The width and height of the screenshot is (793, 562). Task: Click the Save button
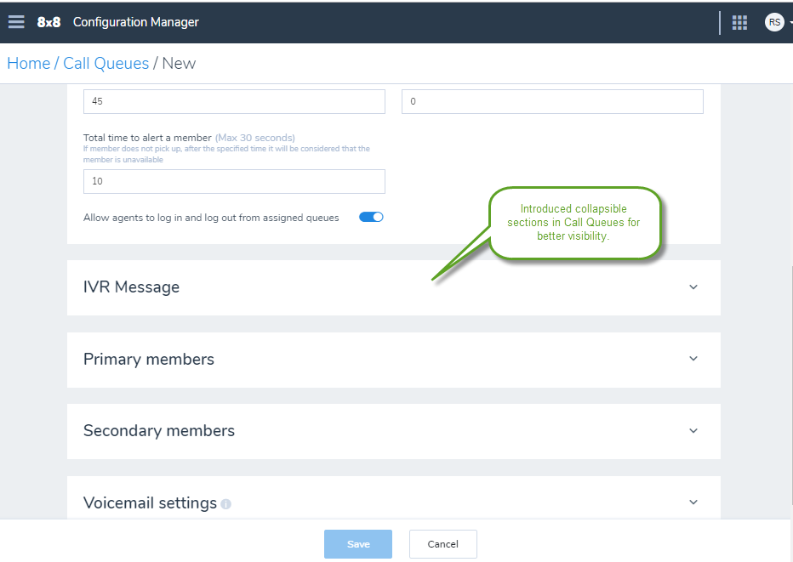pos(358,544)
